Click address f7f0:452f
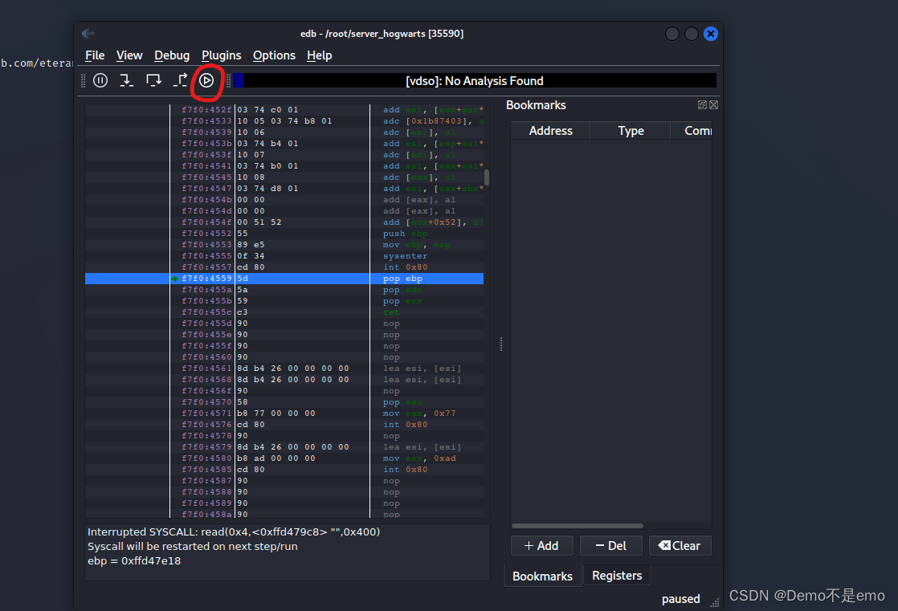Viewport: 898px width, 611px height. [206, 109]
